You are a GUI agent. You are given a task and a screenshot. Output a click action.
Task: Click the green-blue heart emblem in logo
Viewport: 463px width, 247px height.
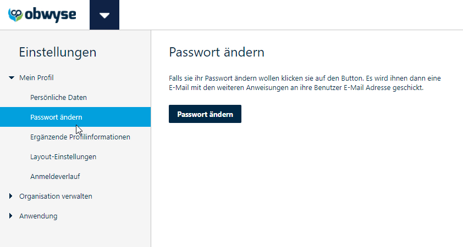15,15
